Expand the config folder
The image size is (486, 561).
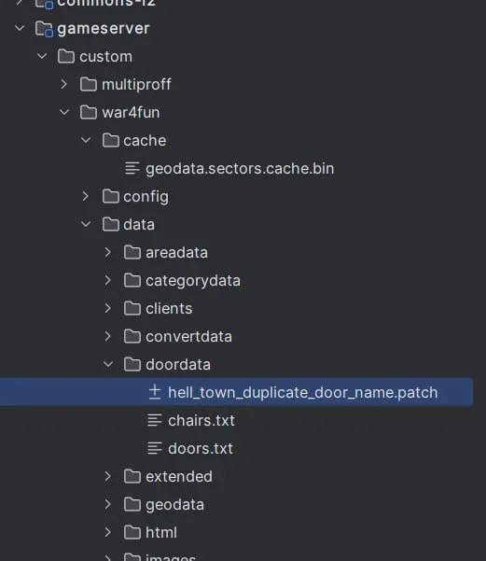[x=86, y=196]
